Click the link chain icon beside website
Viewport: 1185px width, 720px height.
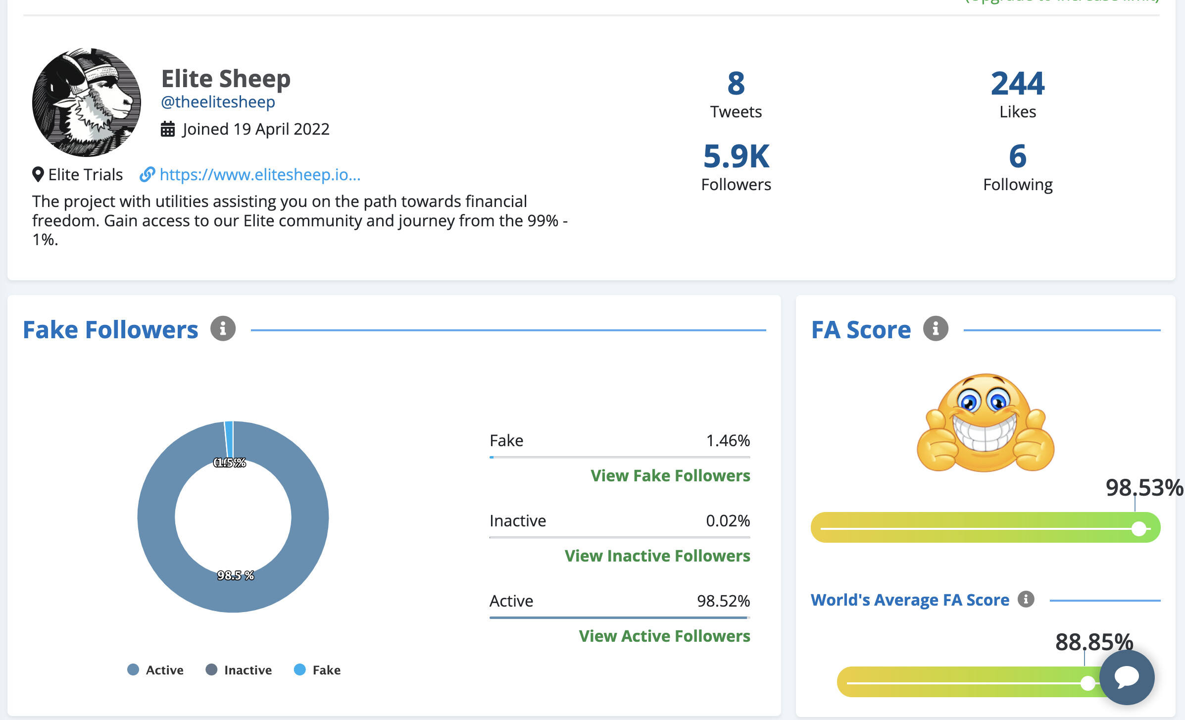(147, 175)
